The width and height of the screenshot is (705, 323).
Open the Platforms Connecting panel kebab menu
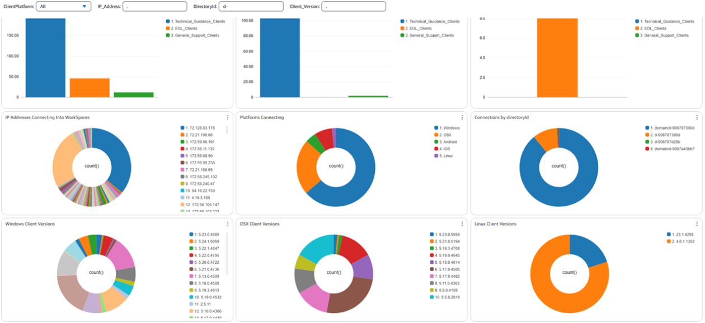click(461, 117)
